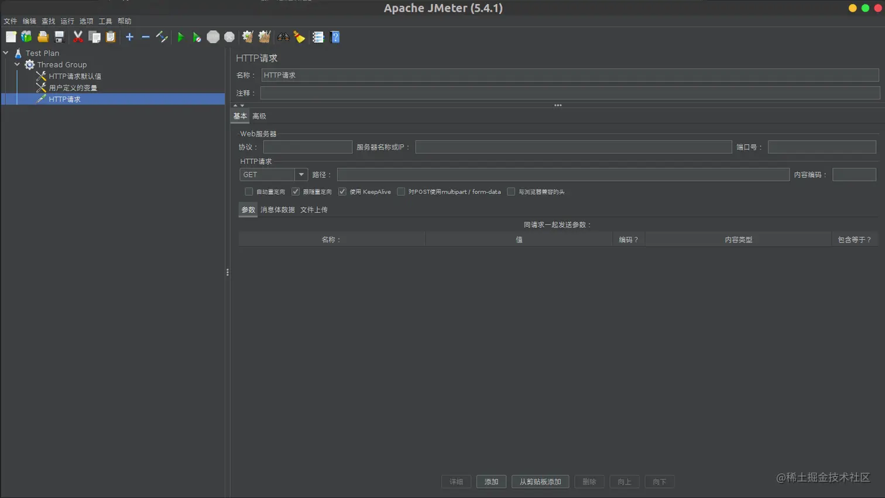Open Help with the question mark icon
885x498 pixels.
point(335,37)
